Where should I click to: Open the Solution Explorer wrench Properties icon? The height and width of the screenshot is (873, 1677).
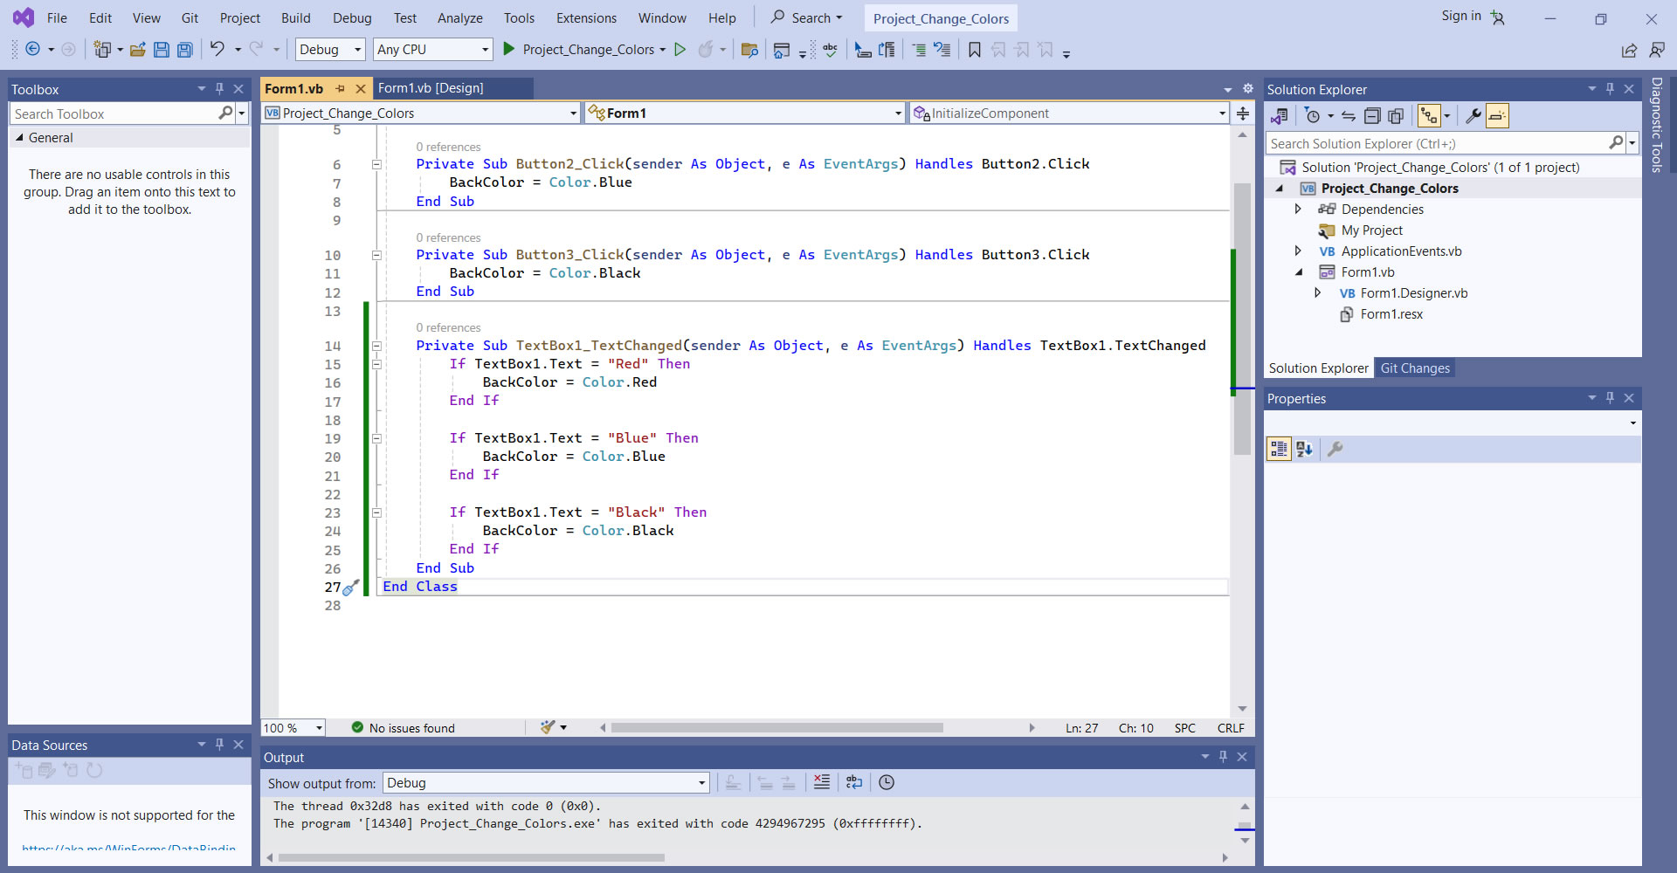[1473, 116]
